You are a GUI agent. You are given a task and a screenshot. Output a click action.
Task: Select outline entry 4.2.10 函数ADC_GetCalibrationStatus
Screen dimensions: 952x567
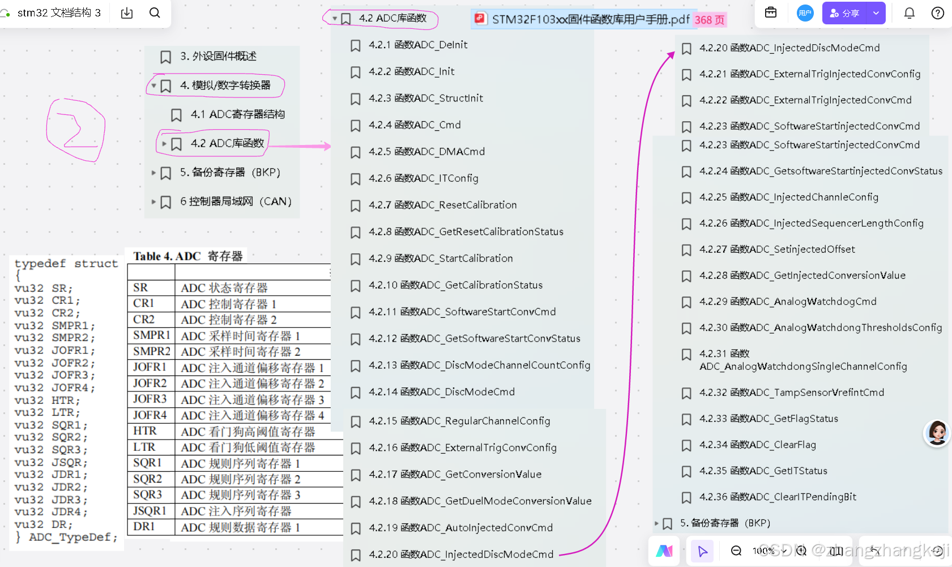tap(455, 285)
